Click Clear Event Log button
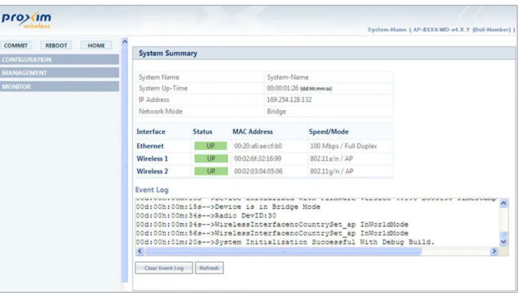 pos(164,268)
